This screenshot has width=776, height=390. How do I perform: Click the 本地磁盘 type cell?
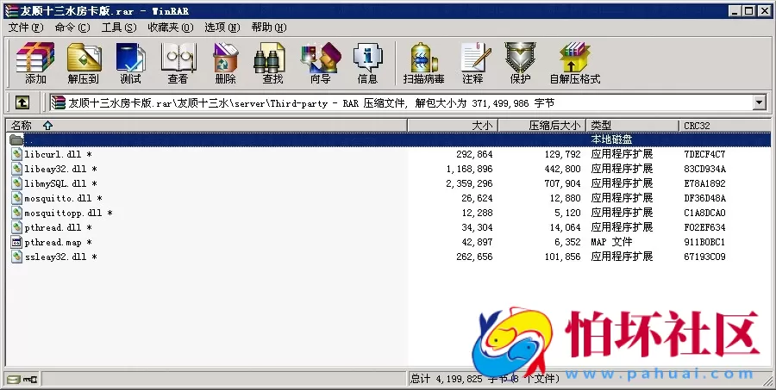coord(611,139)
